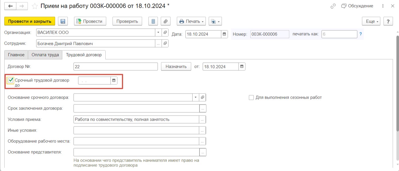Click the Договор № field
The height and width of the screenshot is (171, 399).
tap(116, 67)
